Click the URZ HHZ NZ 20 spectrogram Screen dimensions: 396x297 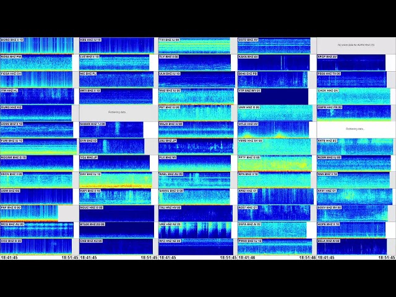pyautogui.click(x=195, y=230)
